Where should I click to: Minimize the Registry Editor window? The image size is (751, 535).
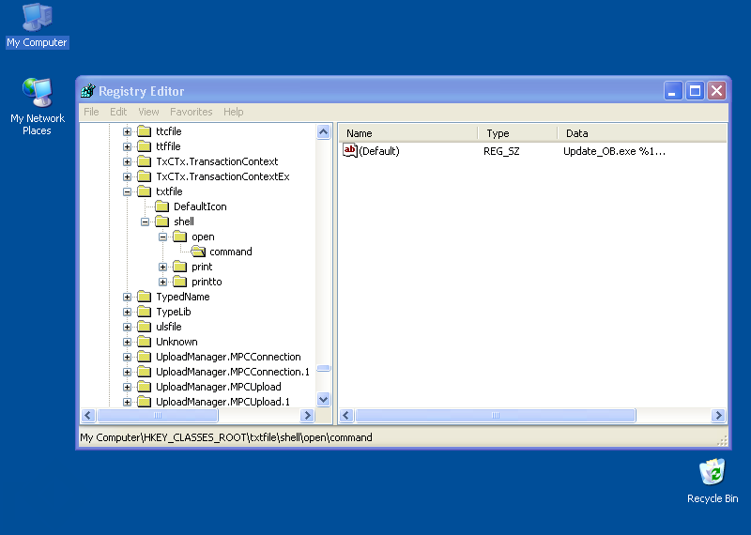tap(673, 90)
